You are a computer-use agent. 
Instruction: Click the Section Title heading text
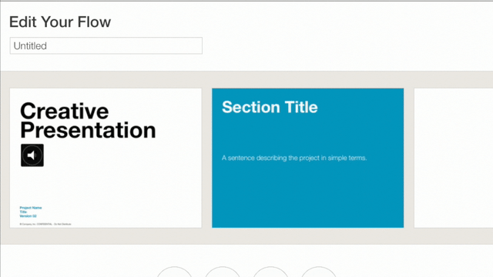[270, 107]
